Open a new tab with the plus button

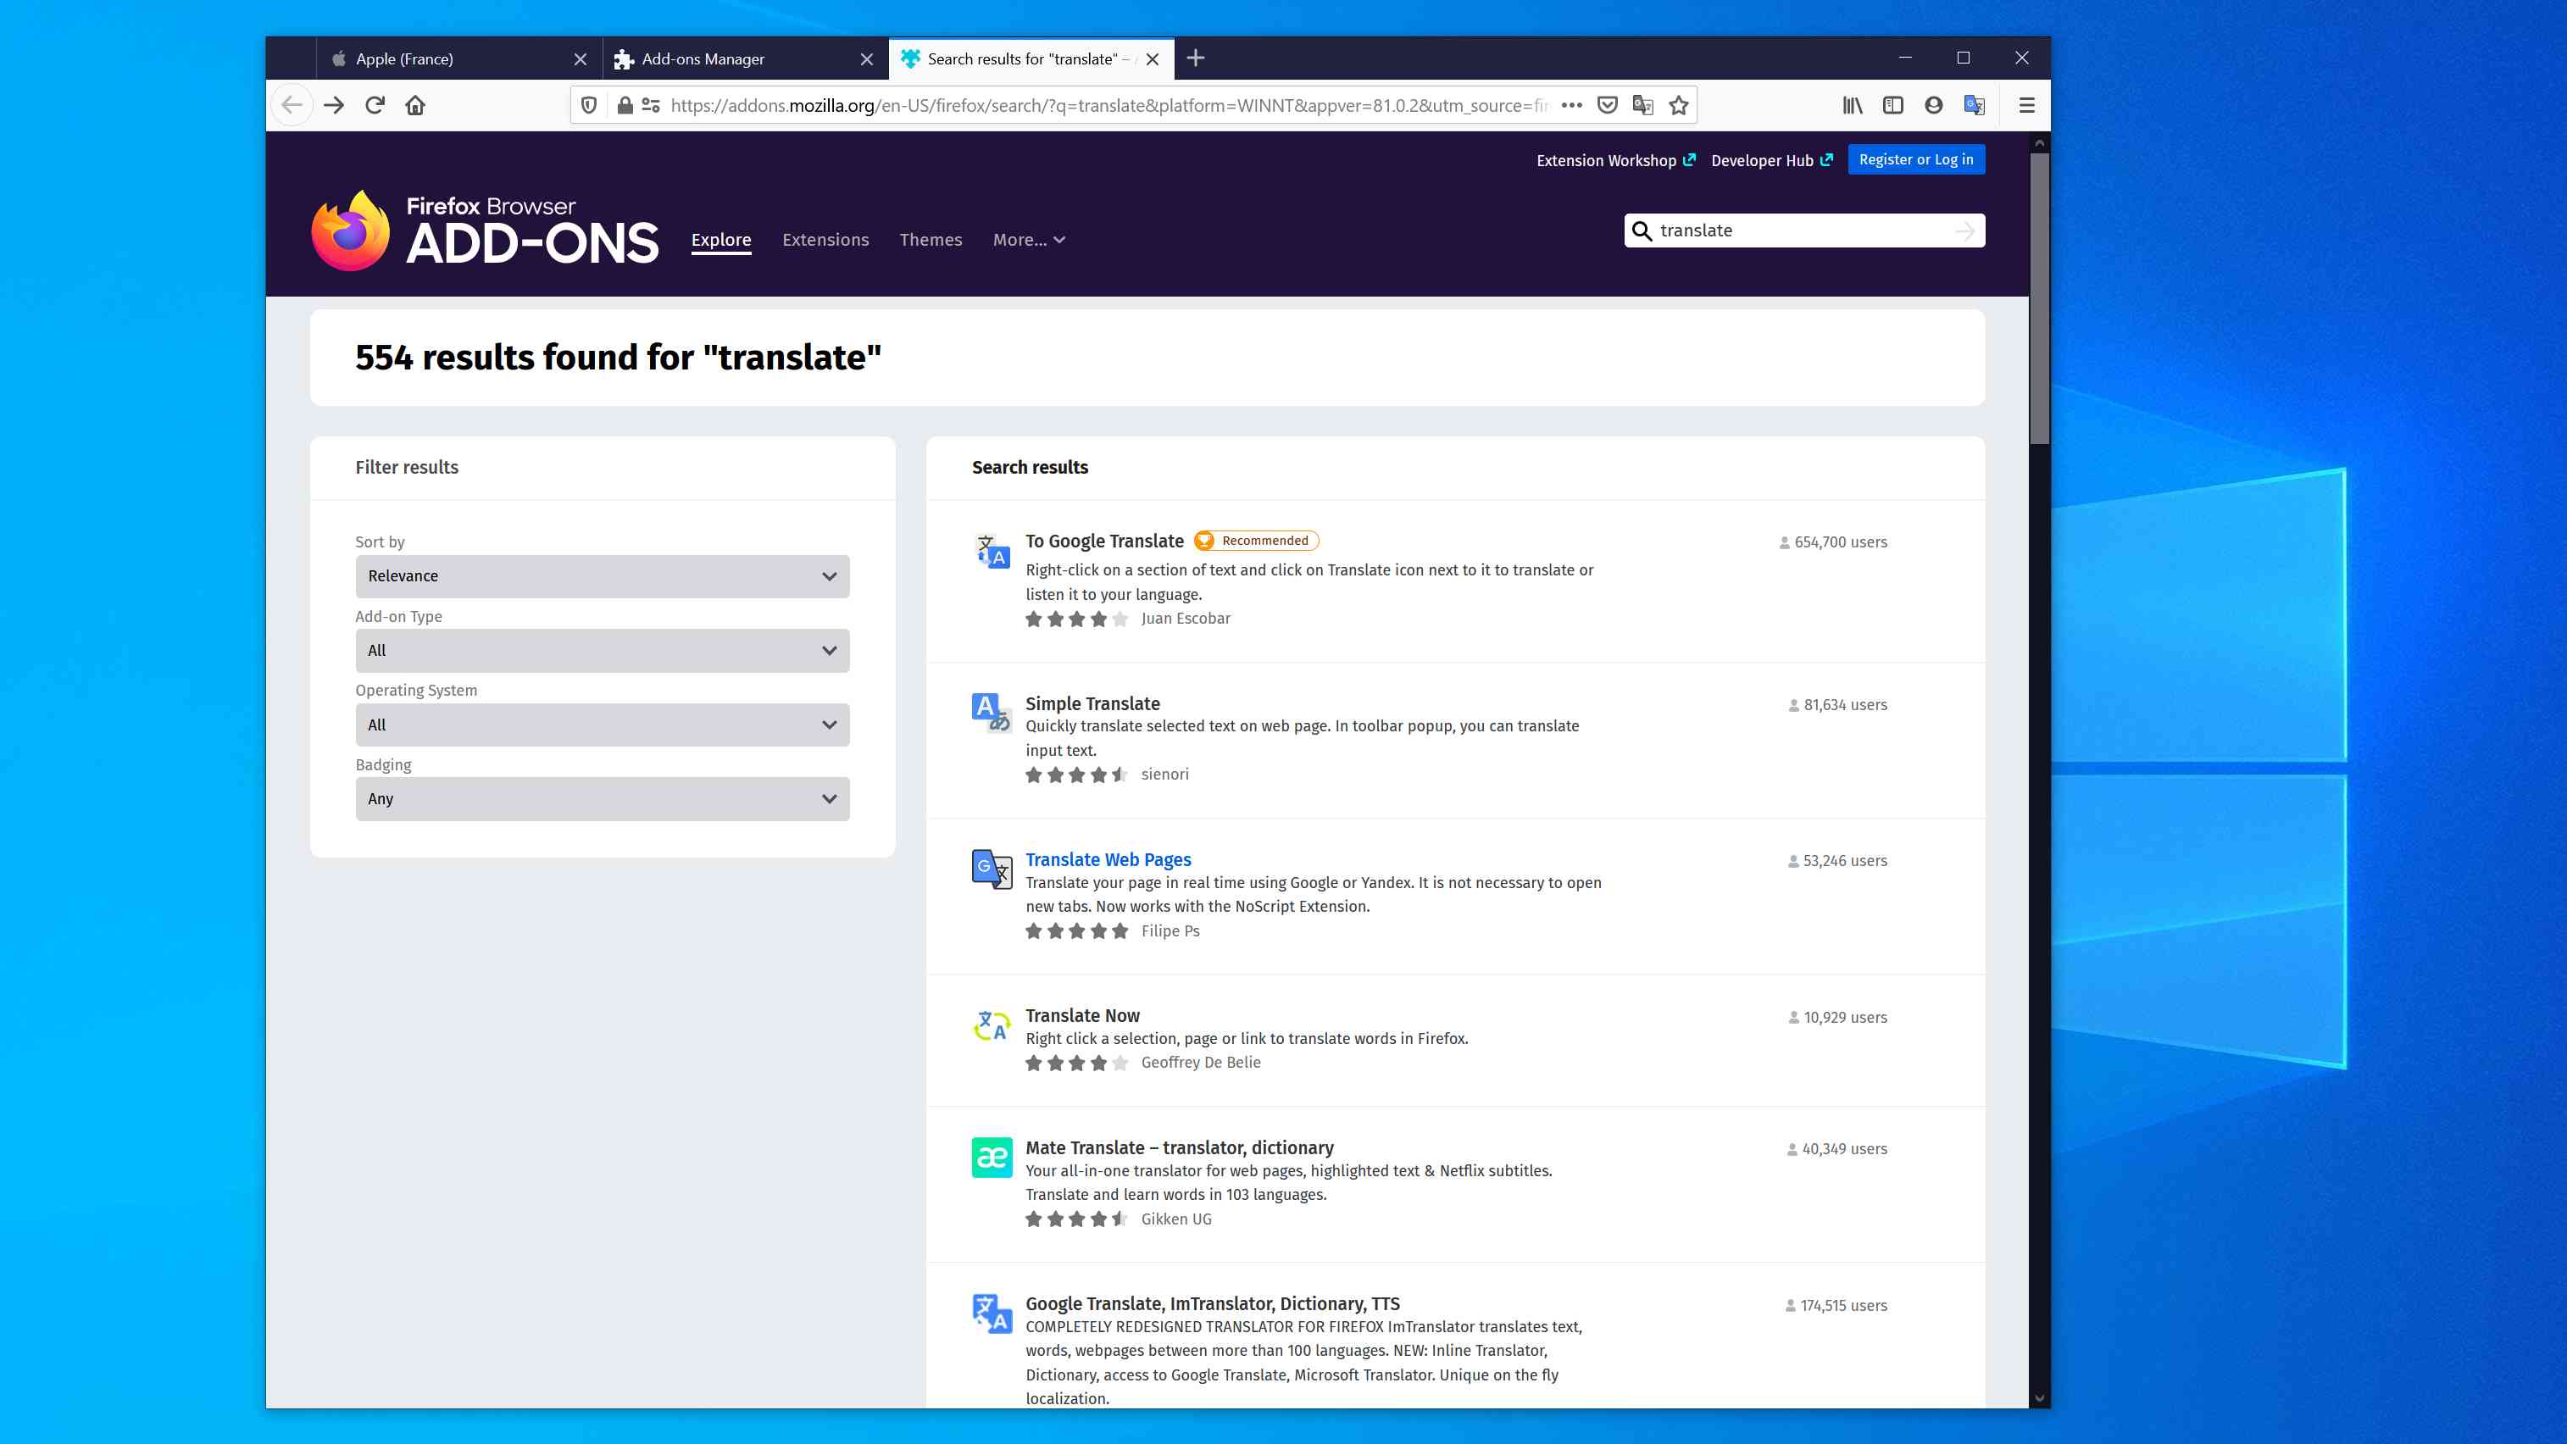click(1196, 58)
